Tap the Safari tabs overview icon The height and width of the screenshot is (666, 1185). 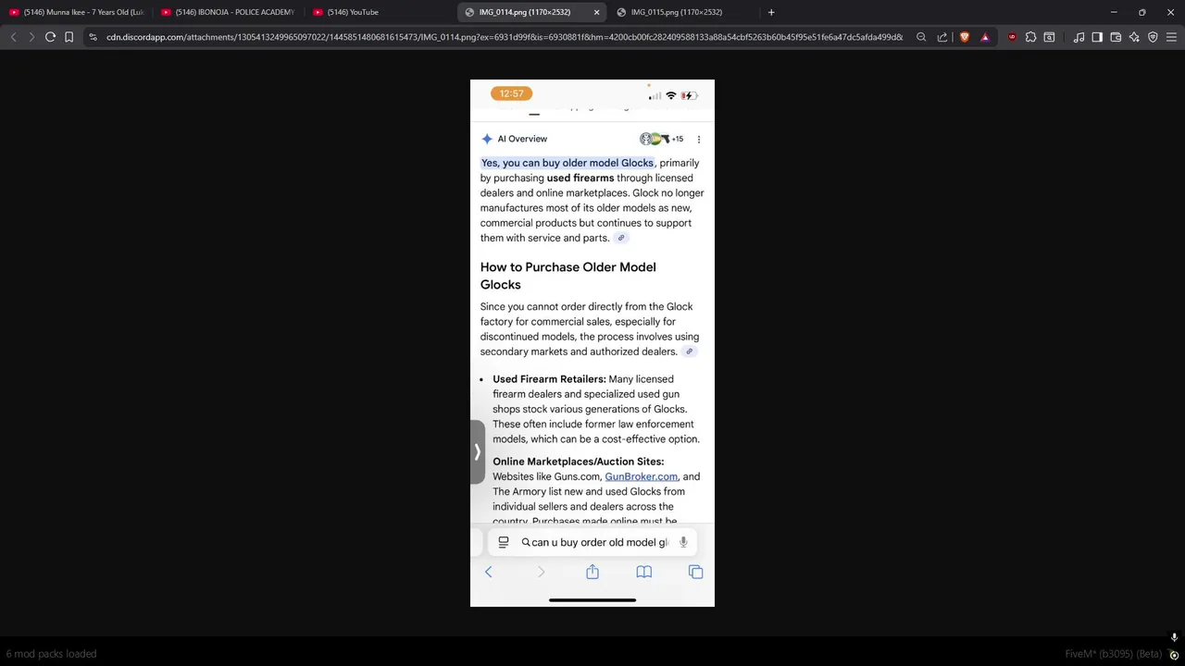[x=696, y=573]
